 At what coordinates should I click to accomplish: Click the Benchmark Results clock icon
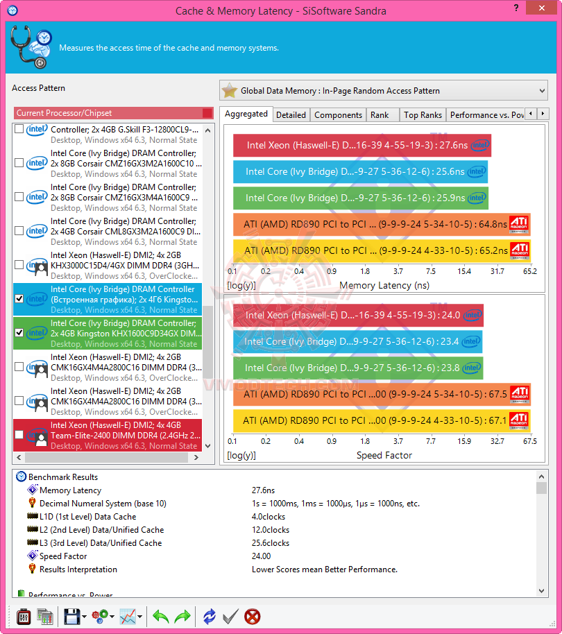tap(21, 477)
